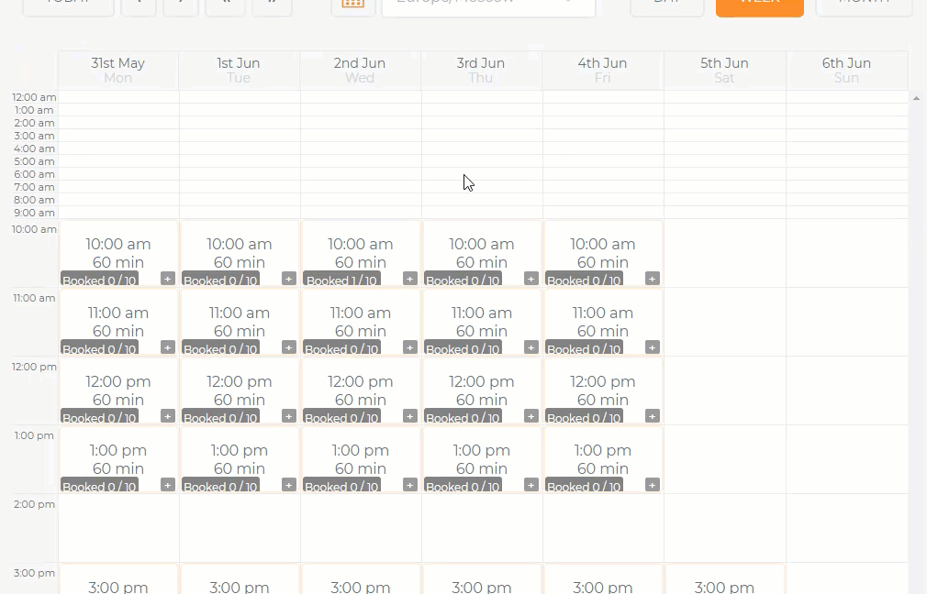Viewport: 927px width, 594px height.
Task: Open Booked 0/10 badge on Tuesday 12:00 pm
Action: pos(220,417)
